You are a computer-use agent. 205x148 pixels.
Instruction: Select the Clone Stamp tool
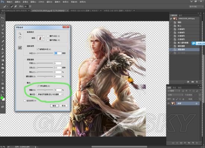coord(3,49)
